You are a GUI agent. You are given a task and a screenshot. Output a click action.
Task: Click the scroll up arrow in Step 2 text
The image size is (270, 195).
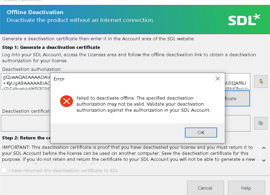[x=264, y=148]
